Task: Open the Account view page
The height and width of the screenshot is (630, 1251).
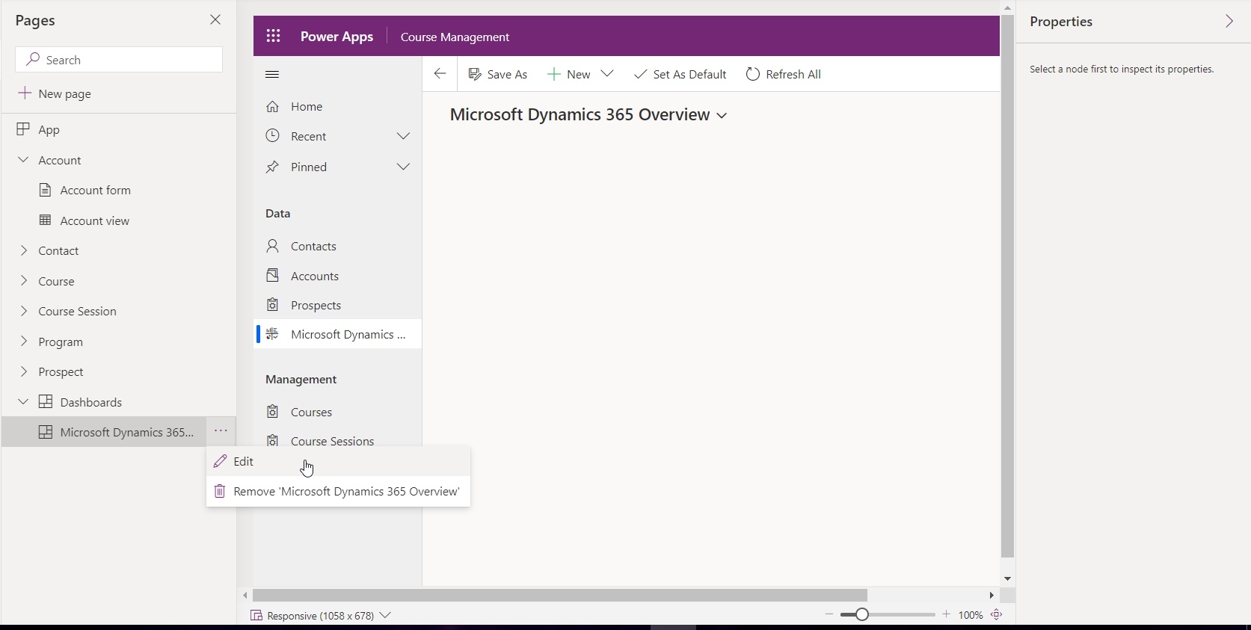Action: tap(95, 220)
